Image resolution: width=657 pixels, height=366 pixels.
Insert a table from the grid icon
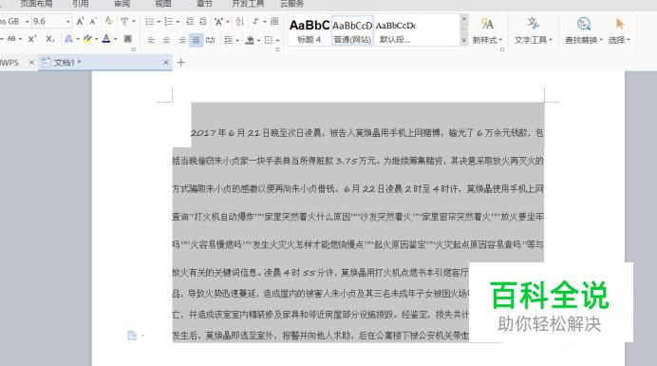274,22
